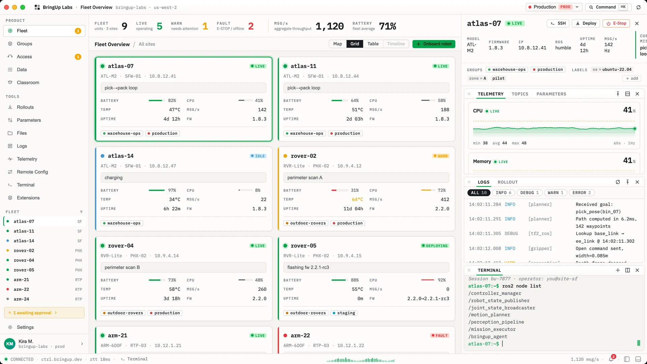Toggle right side panel layout icon
The height and width of the screenshot is (364, 647).
627,359
